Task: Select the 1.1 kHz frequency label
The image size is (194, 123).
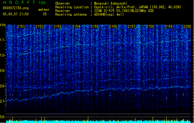Action: coord(3,40)
